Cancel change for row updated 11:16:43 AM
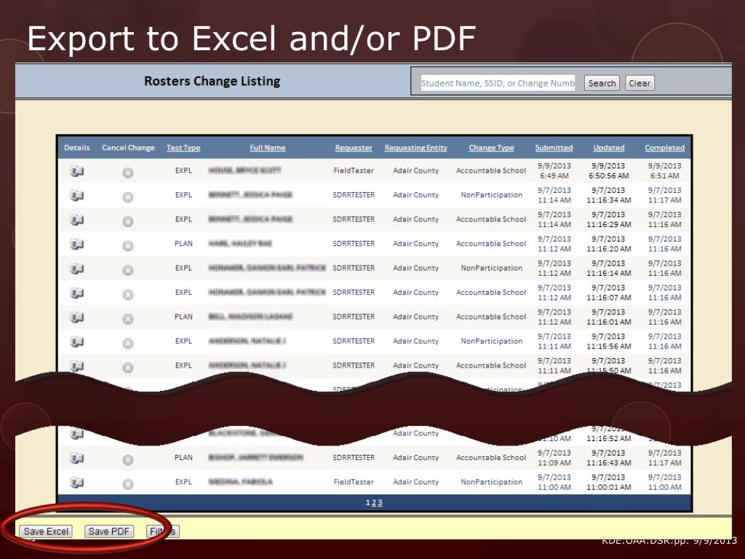This screenshot has height=559, width=745. (128, 460)
